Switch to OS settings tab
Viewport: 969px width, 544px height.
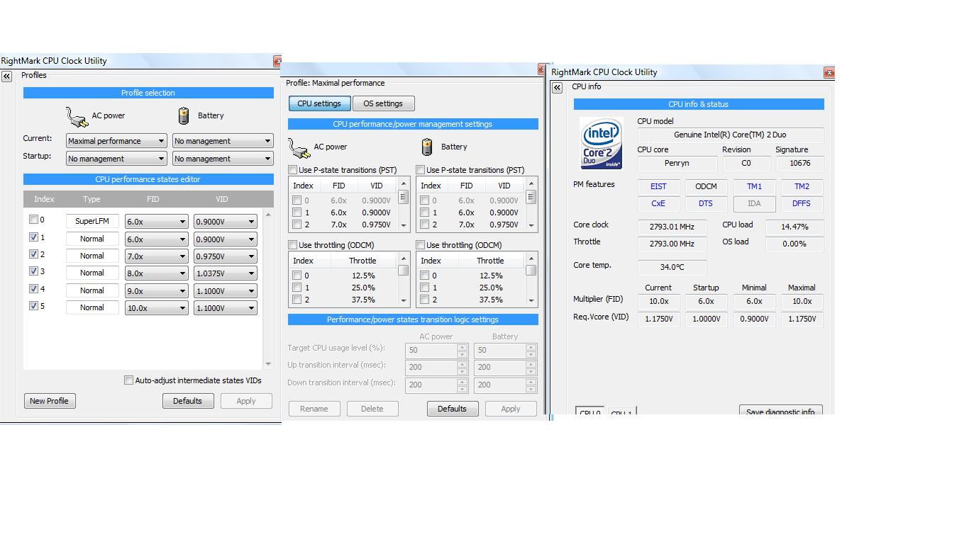click(x=383, y=103)
